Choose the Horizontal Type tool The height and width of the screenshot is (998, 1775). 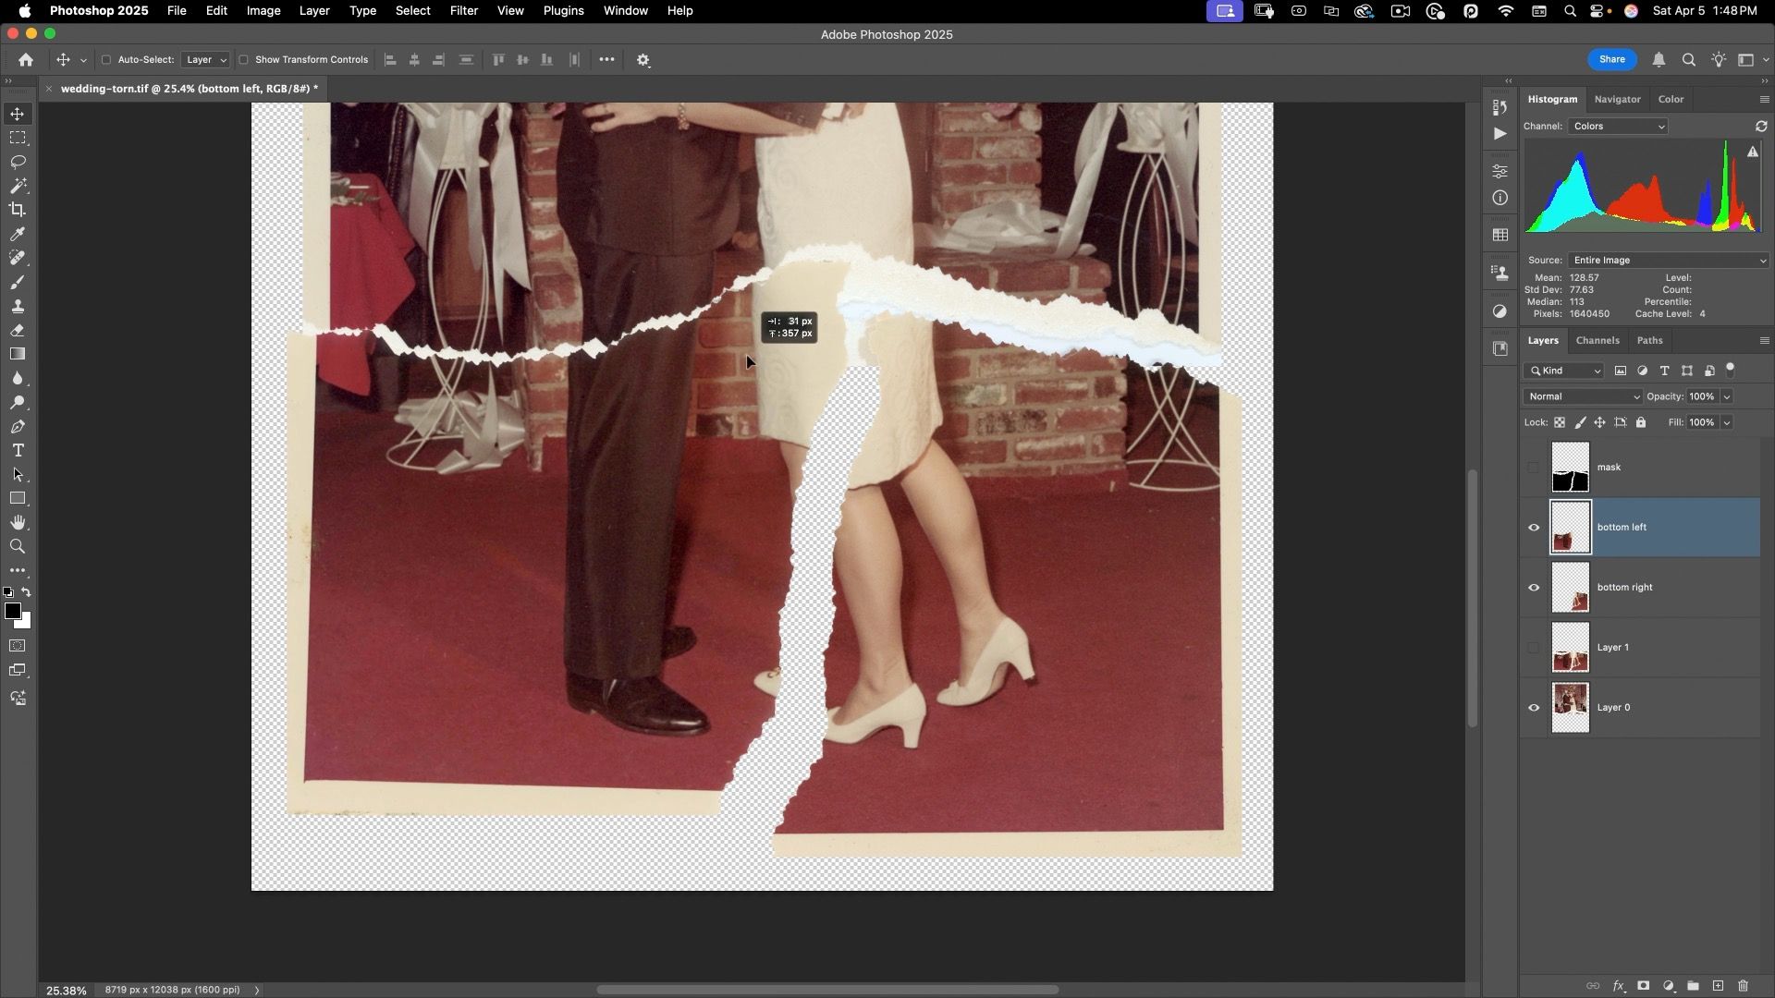coord(18,451)
